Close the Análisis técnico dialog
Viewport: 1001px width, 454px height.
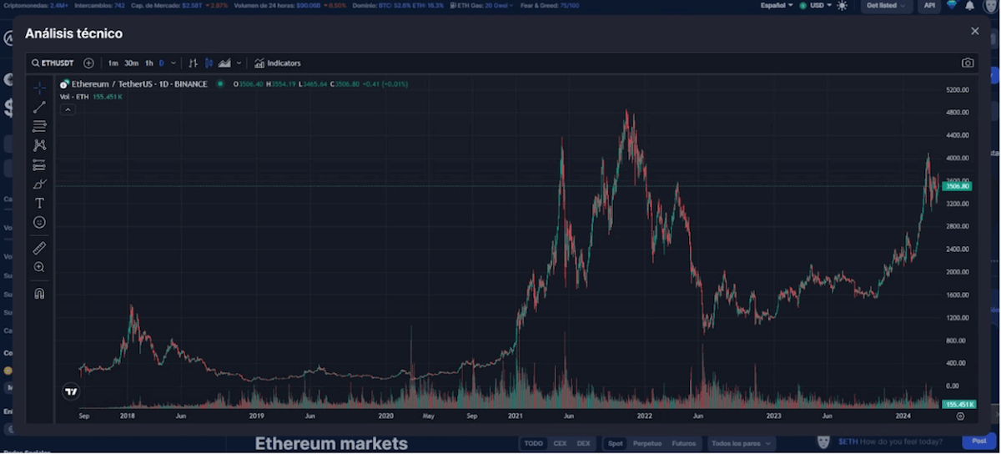[975, 31]
